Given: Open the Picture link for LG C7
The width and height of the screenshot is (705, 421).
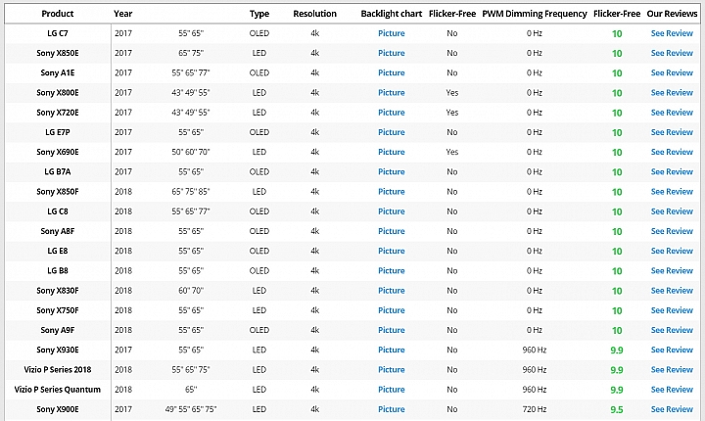Looking at the screenshot, I should pyautogui.click(x=391, y=33).
